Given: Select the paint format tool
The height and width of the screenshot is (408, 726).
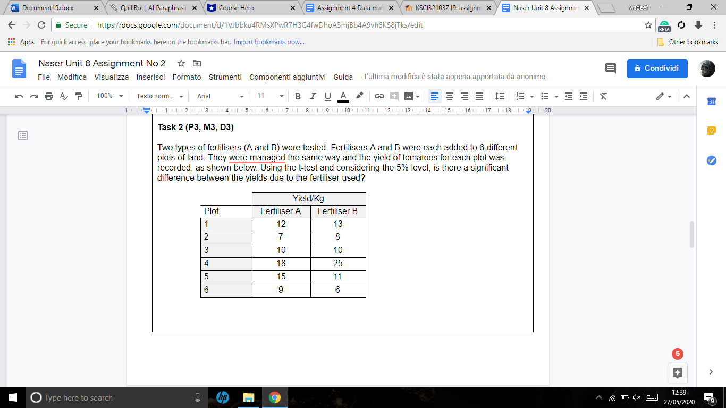Looking at the screenshot, I should click(79, 96).
